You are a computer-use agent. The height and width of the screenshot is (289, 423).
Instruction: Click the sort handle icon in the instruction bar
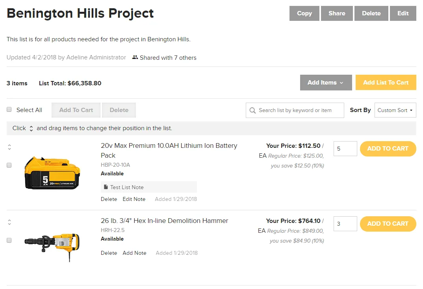31,129
